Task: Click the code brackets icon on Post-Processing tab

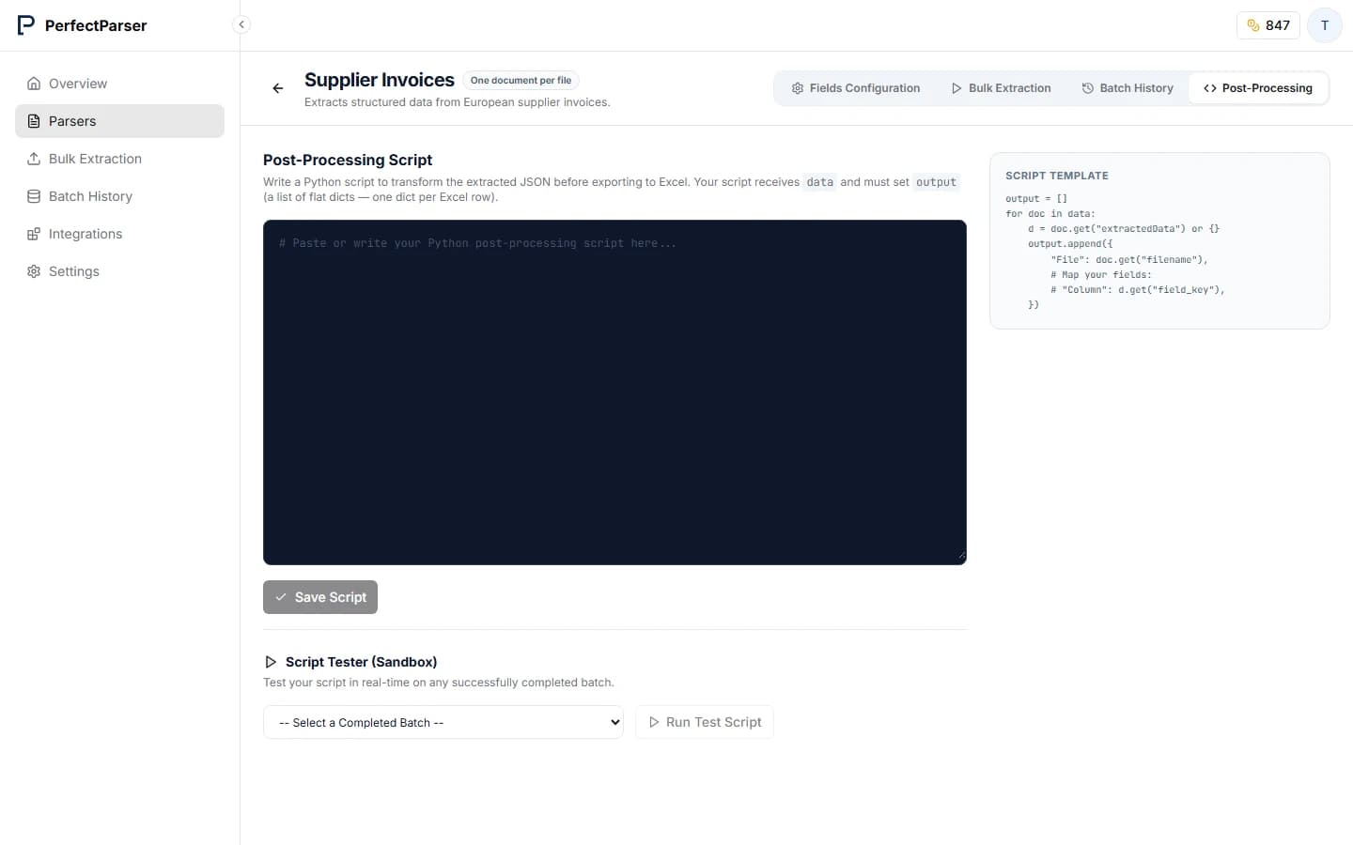Action: pos(1210,88)
